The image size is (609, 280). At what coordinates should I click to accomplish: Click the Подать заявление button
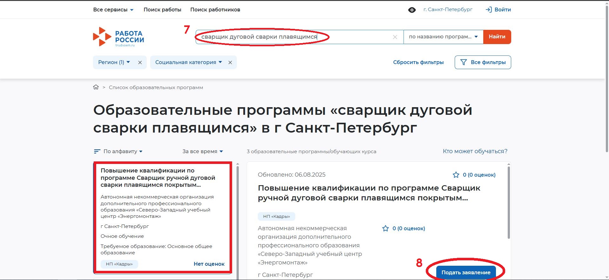[466, 272]
